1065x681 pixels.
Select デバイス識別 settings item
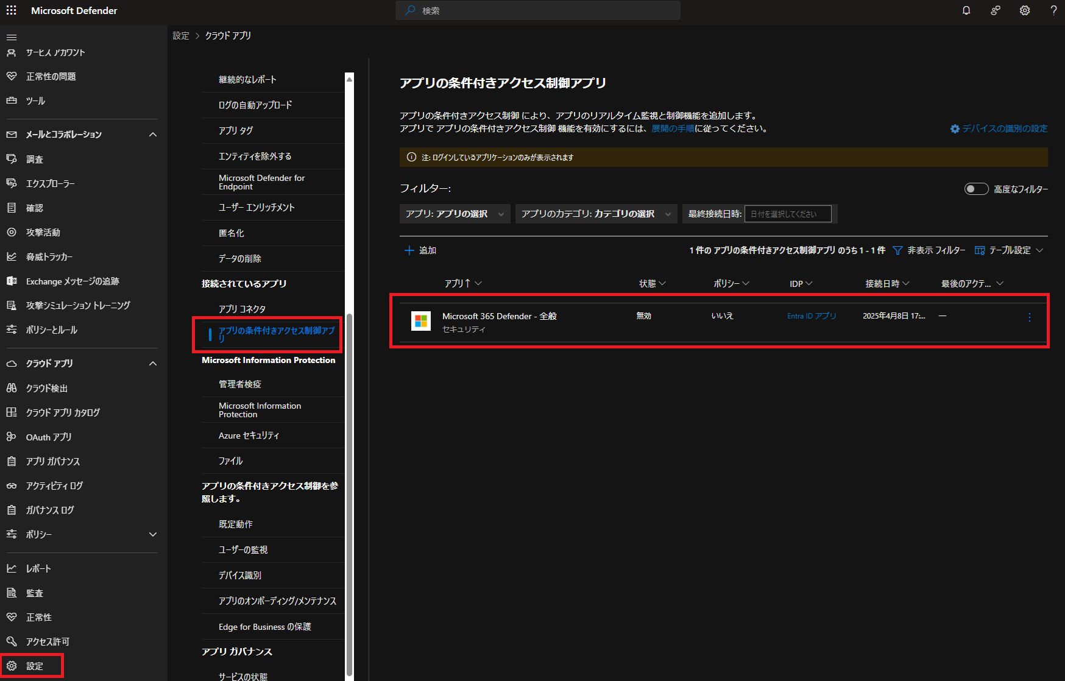pos(272,575)
